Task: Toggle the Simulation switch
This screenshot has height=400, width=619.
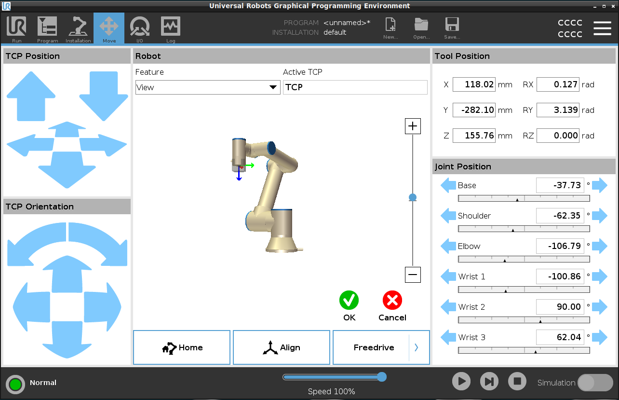Action: [x=595, y=383]
